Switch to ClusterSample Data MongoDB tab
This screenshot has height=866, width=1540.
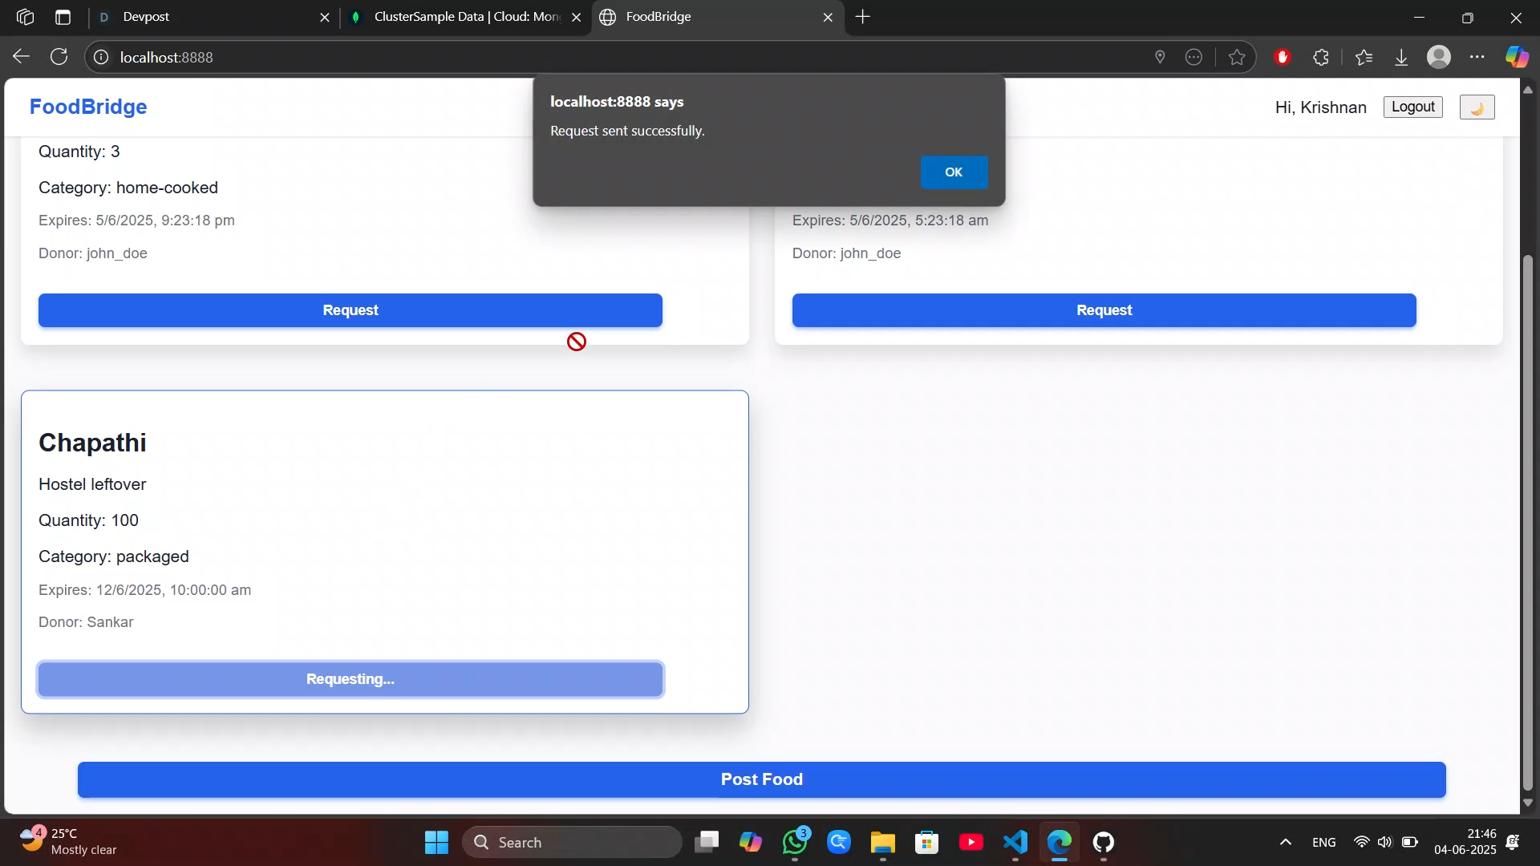coord(465,17)
